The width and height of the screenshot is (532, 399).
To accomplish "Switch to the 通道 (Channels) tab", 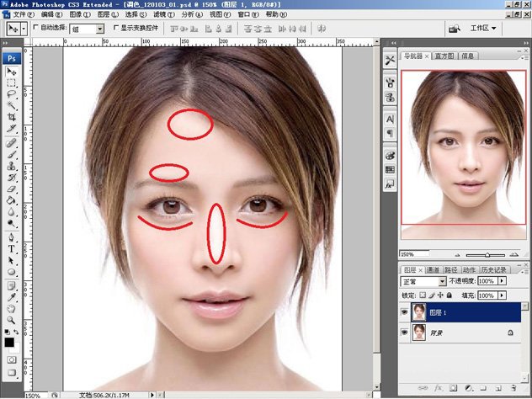I will tap(434, 269).
